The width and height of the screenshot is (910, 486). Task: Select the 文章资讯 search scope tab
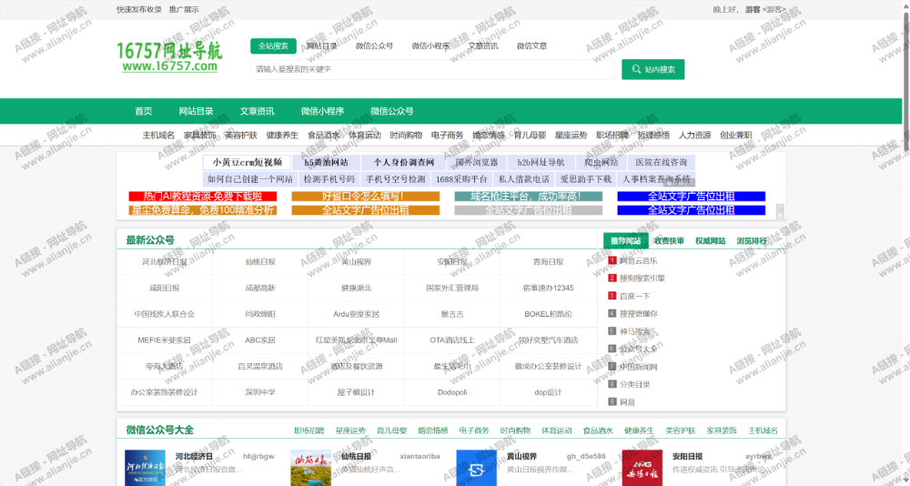[x=483, y=46]
